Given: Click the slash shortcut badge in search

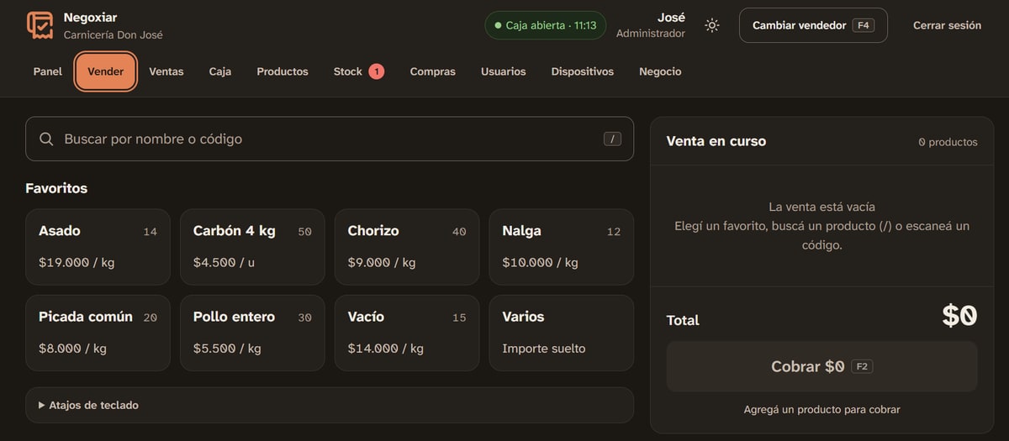Looking at the screenshot, I should point(612,139).
